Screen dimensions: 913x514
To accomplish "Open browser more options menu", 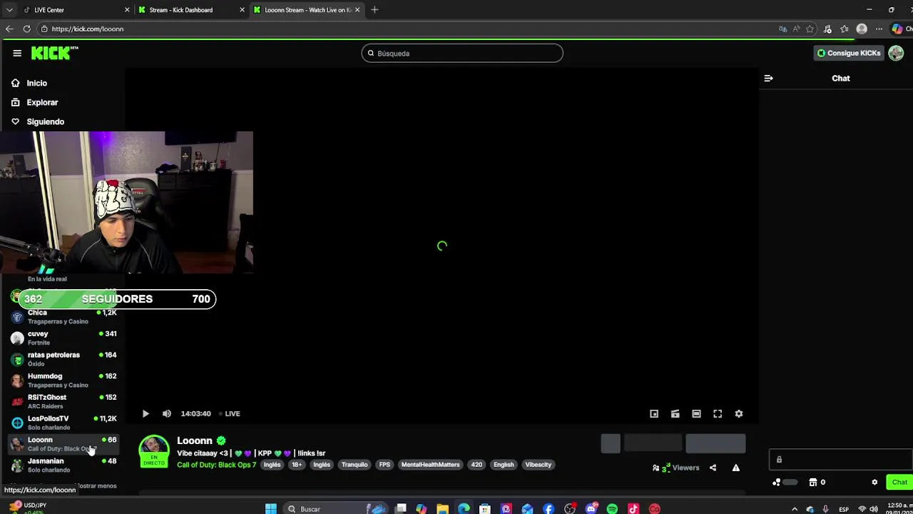I will point(879,29).
